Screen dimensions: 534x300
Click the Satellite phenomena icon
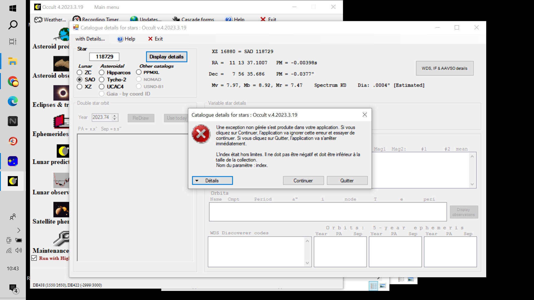[x=62, y=209]
